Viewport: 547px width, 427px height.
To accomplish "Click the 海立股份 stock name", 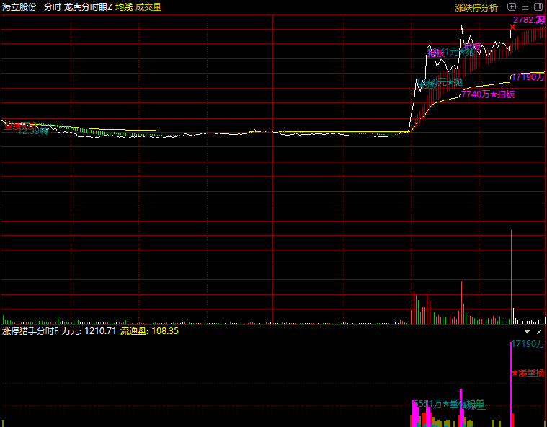I will (19, 7).
